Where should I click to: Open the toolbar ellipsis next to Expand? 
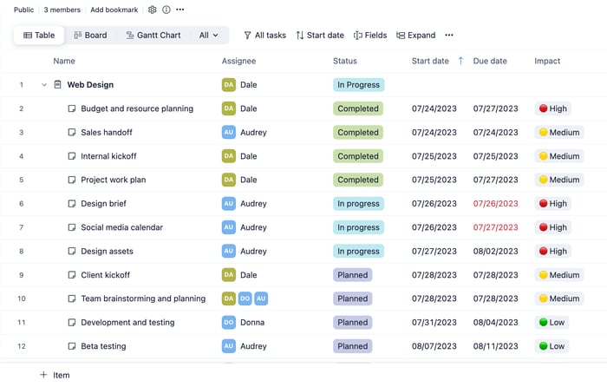449,36
